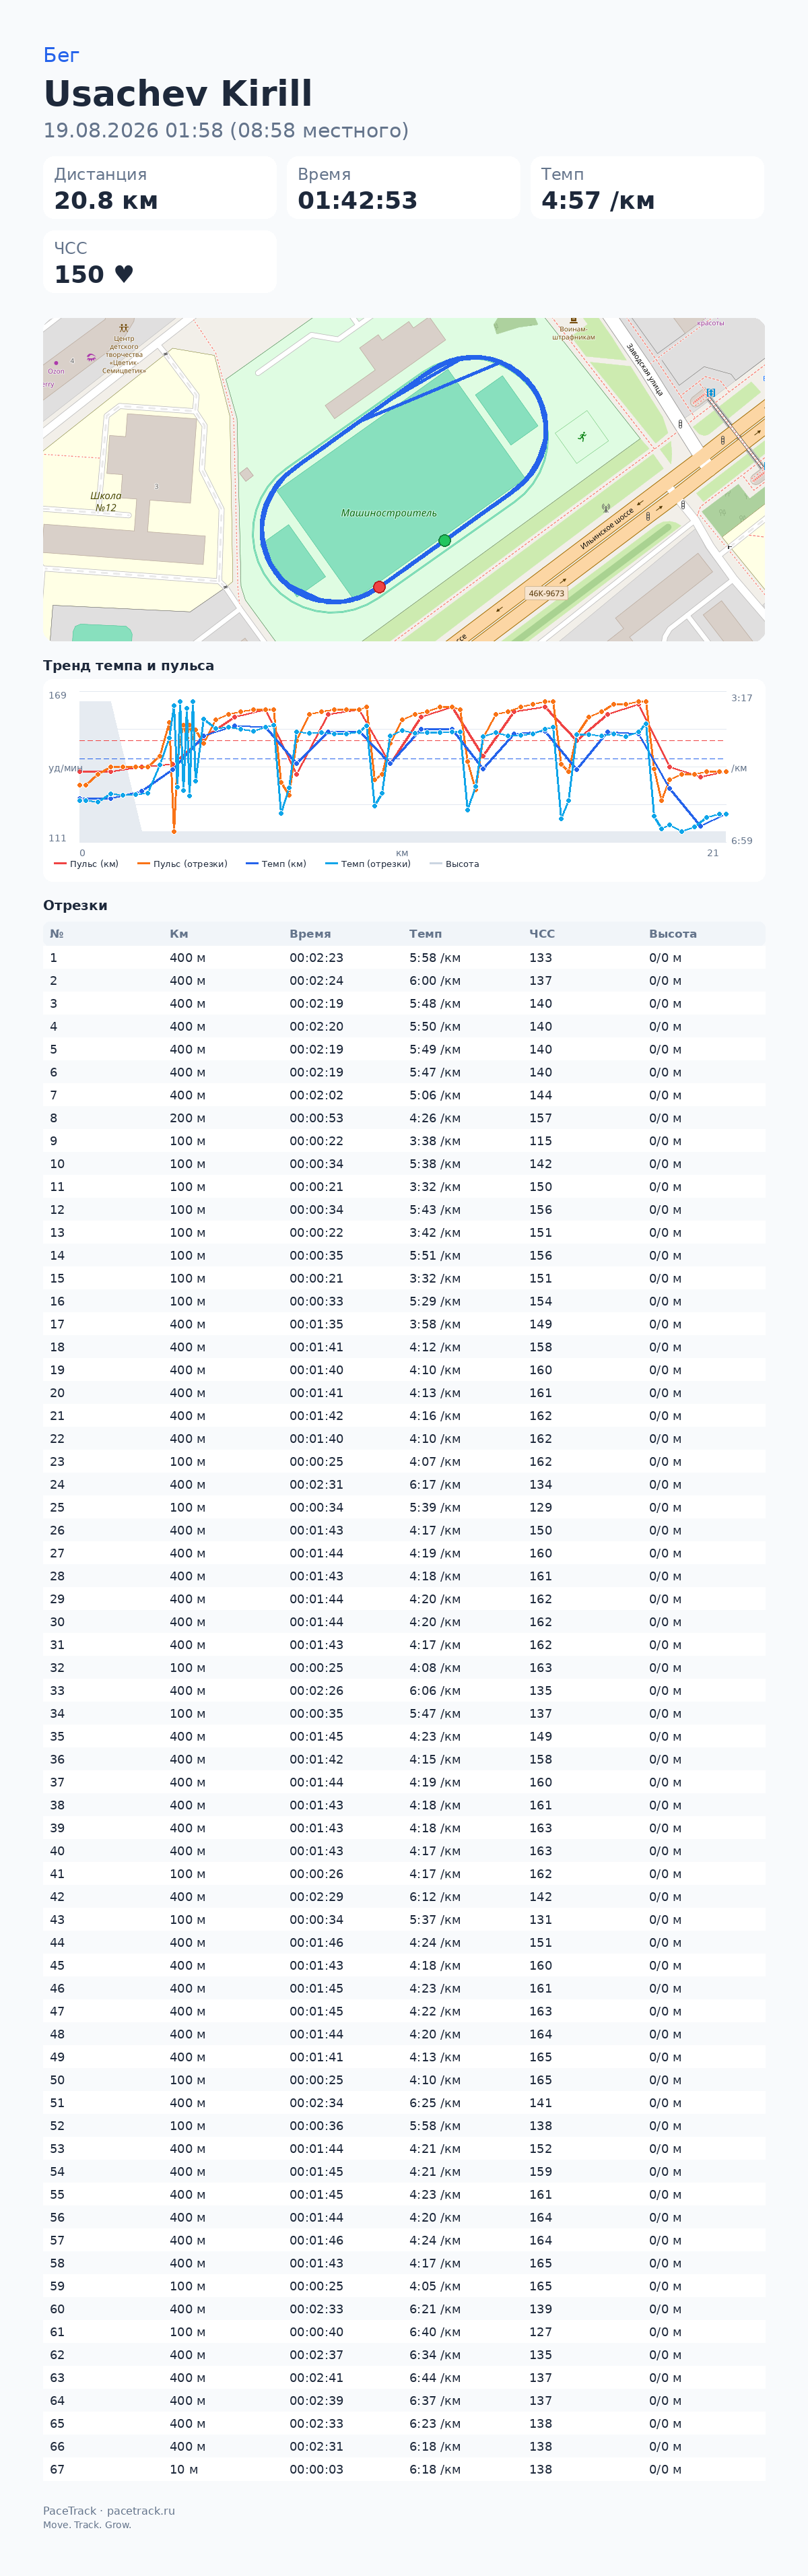This screenshot has width=808, height=2576.
Task: Click the green start marker on map
Action: [x=445, y=540]
